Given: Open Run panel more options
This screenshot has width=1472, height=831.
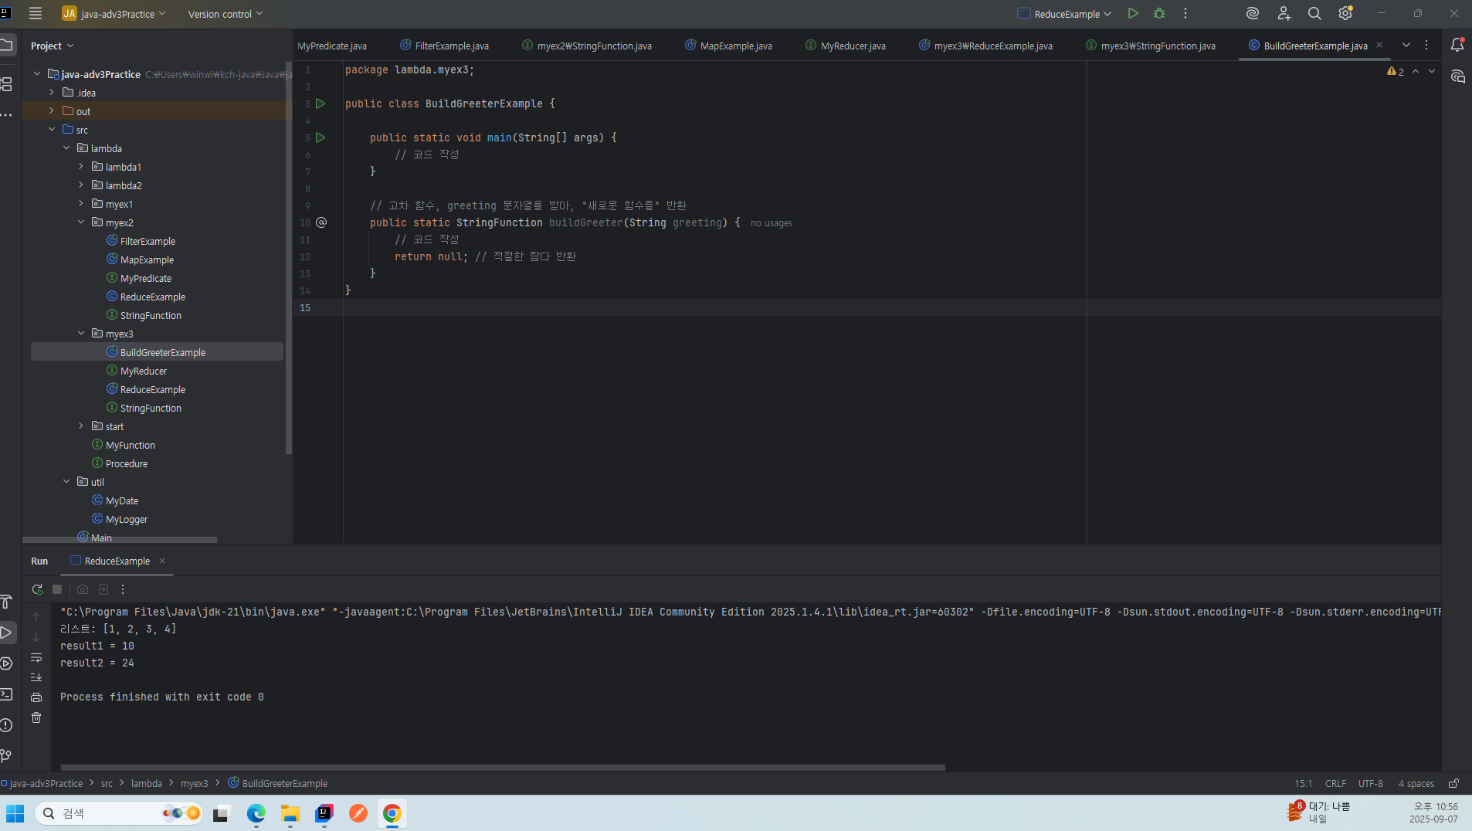Looking at the screenshot, I should tap(123, 589).
